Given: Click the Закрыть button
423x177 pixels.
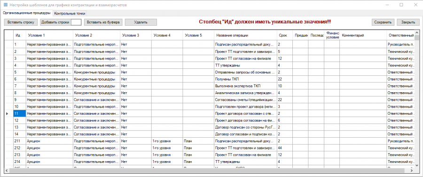Looking at the screenshot, I should pos(407,22).
